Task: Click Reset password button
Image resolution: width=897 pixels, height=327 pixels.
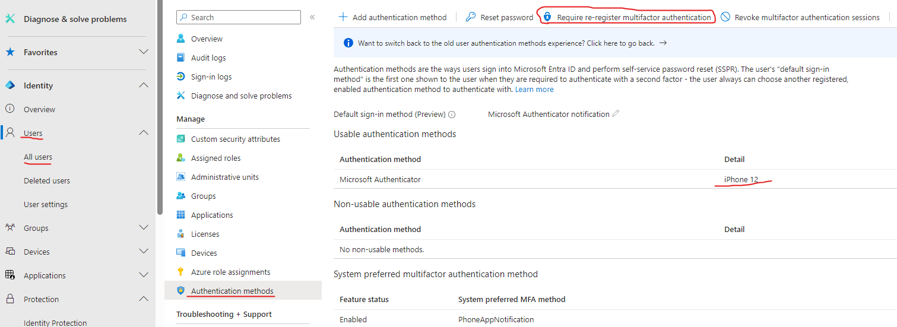Action: pos(499,17)
